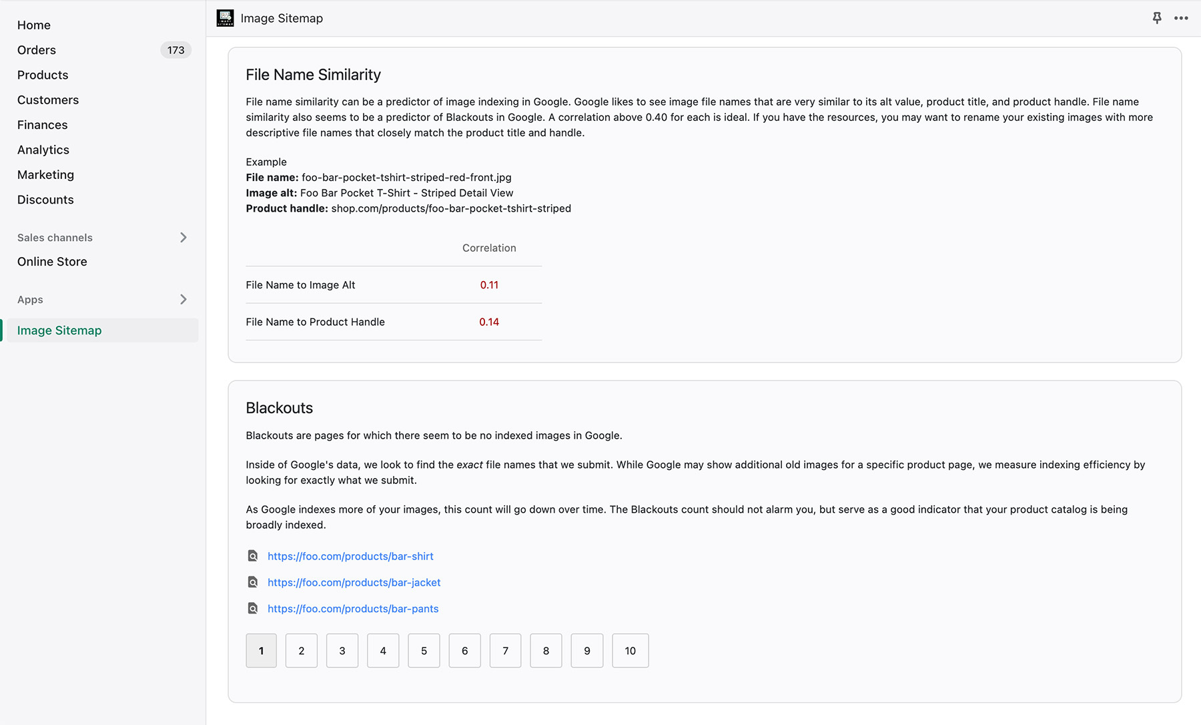This screenshot has width=1201, height=725.
Task: Expand the Sales channels chevron
Action: [183, 238]
